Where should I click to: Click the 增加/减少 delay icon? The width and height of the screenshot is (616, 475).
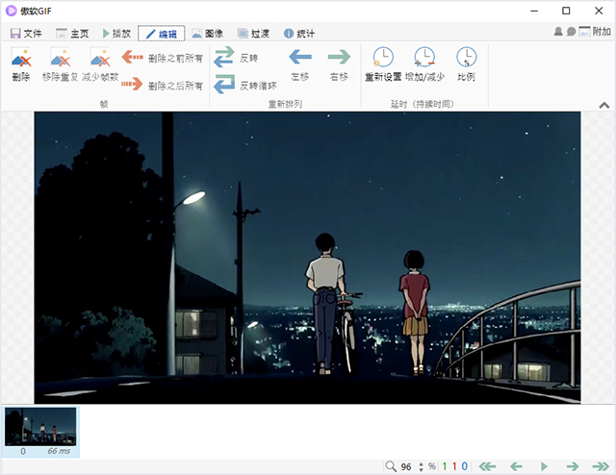(424, 58)
